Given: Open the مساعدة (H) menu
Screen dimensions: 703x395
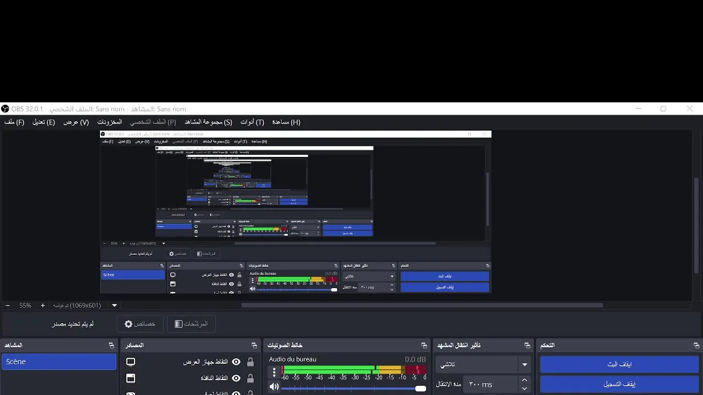Looking at the screenshot, I should pos(286,122).
